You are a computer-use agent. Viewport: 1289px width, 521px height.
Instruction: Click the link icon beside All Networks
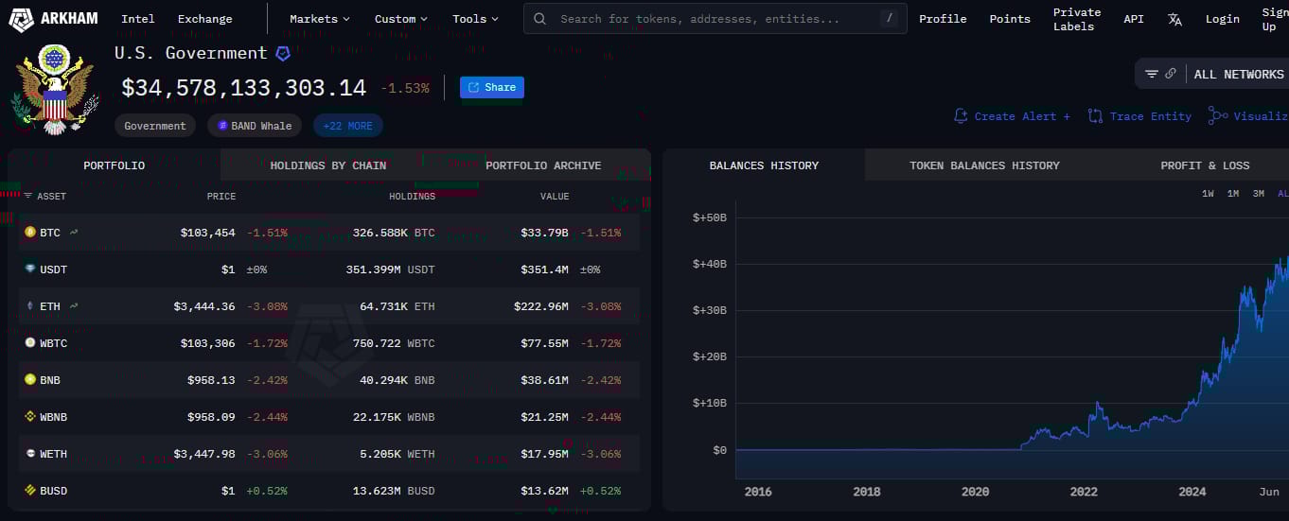[1171, 74]
